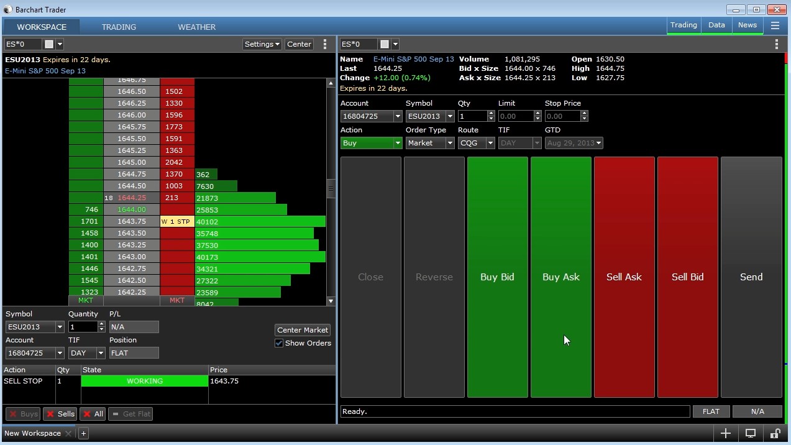Open the hamburger main menu icon

click(x=775, y=25)
